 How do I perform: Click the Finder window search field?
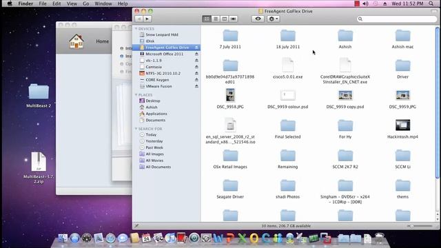tap(397, 19)
